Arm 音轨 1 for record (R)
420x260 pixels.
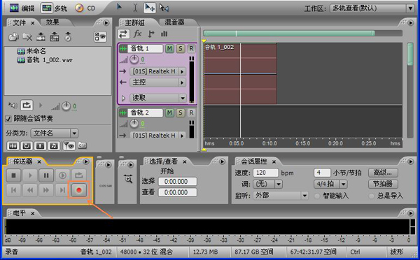(191, 48)
